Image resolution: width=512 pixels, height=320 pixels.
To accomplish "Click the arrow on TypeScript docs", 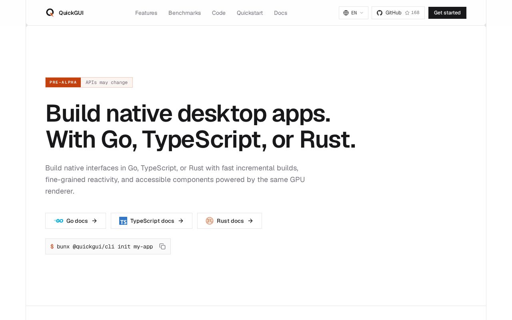I will coord(181,221).
